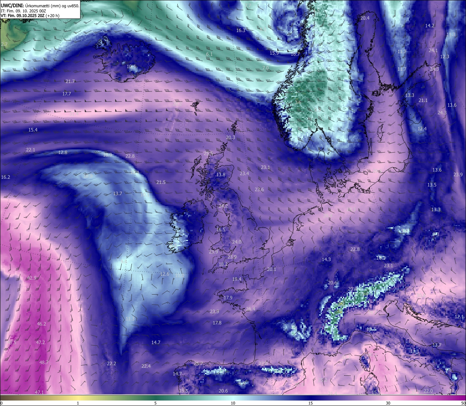Click the map value '42.9'

click(32, 278)
